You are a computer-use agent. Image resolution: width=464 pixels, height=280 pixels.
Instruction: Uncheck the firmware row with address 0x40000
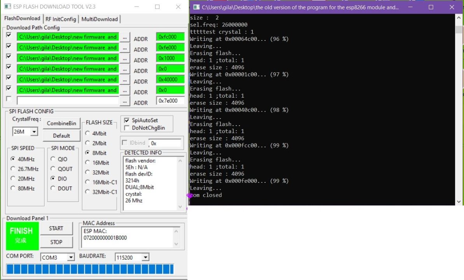(x=9, y=77)
